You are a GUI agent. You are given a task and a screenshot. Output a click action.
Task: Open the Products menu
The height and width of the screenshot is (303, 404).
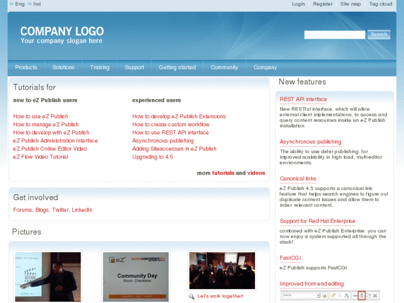point(26,67)
